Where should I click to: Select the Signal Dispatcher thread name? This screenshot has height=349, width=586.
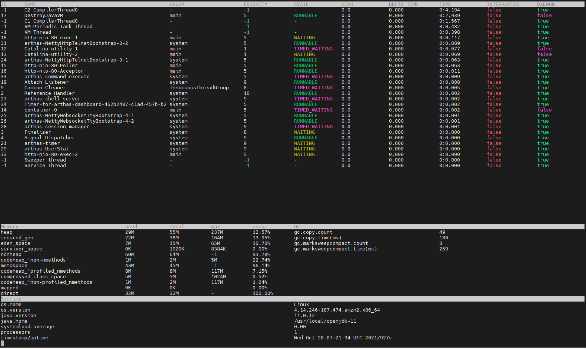click(x=50, y=138)
